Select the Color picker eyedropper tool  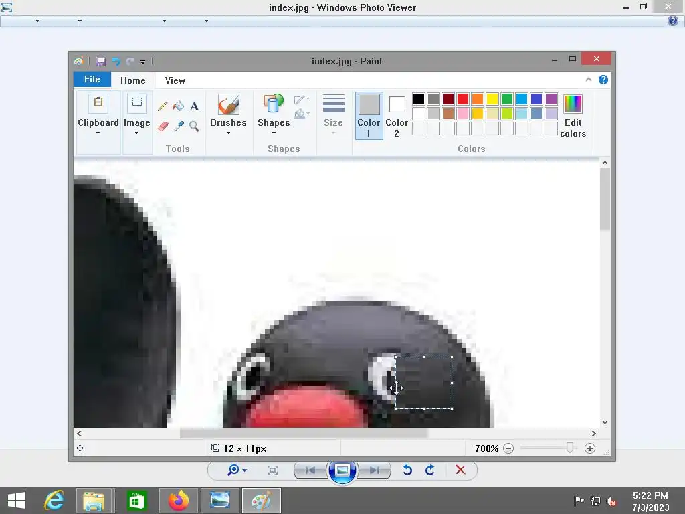tap(178, 126)
